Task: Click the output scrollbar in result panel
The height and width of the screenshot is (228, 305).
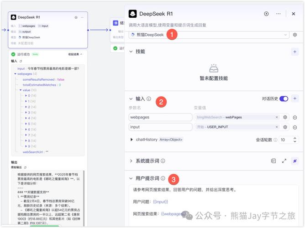Action: 84,198
